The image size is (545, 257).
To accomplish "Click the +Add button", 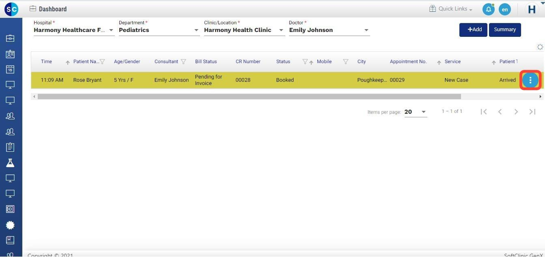I will click(473, 30).
